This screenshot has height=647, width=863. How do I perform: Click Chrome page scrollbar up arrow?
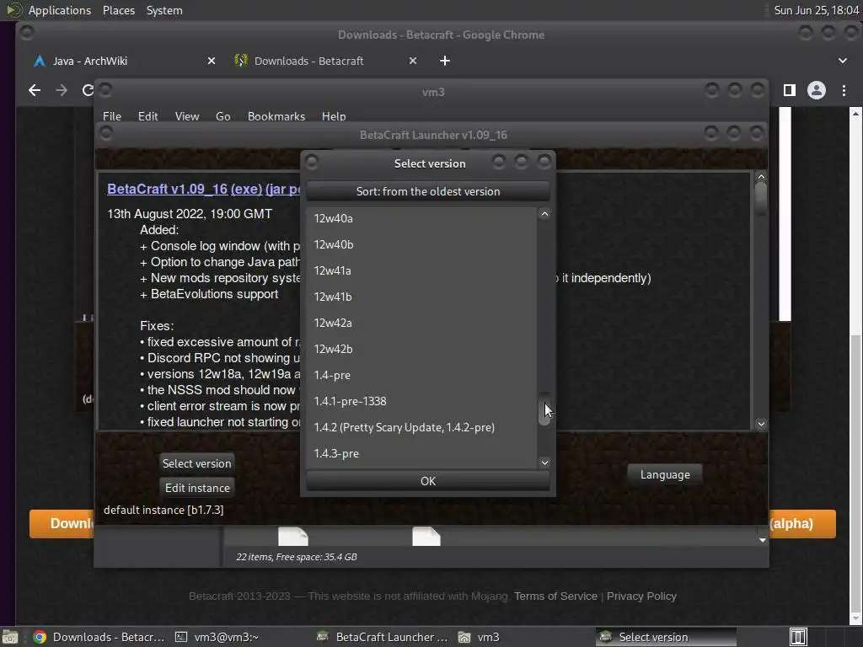[855, 114]
